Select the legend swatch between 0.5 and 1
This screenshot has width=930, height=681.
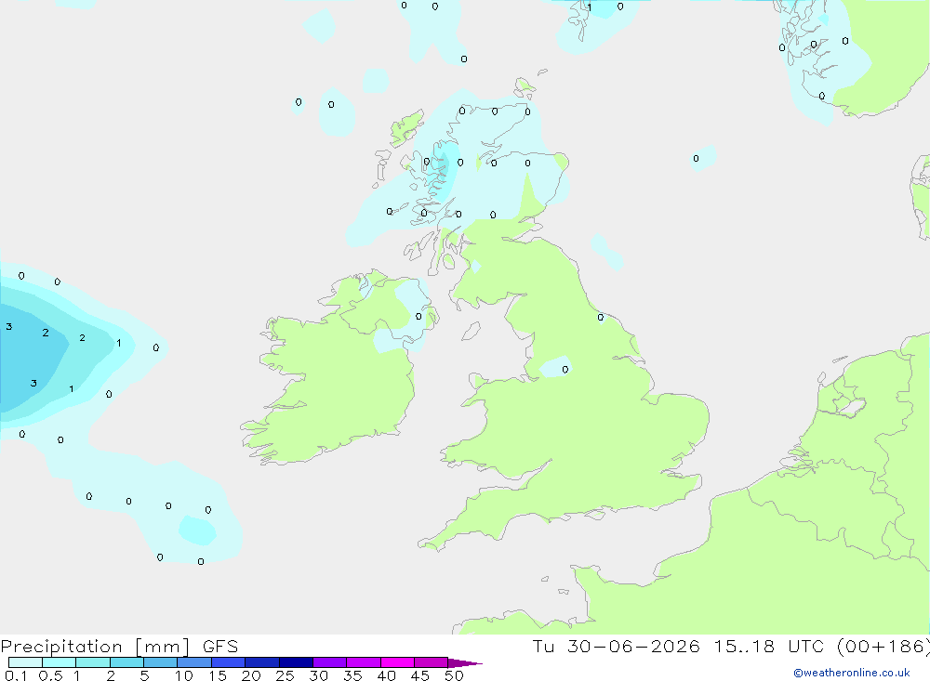tap(60, 662)
